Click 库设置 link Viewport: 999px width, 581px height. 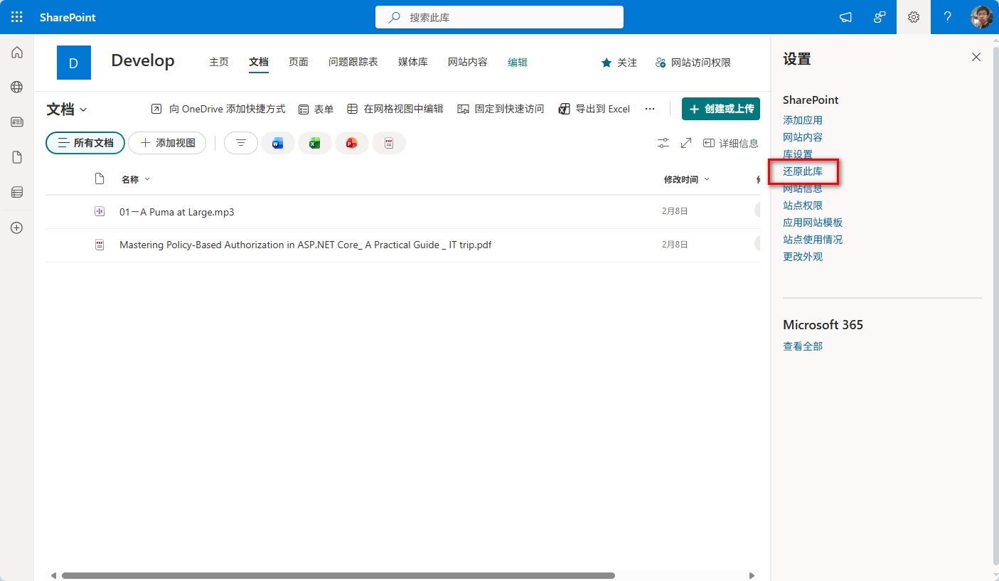click(798, 154)
